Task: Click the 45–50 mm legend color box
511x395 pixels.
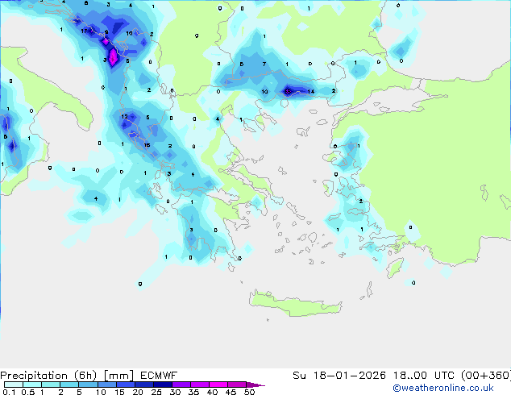Action: (x=237, y=385)
